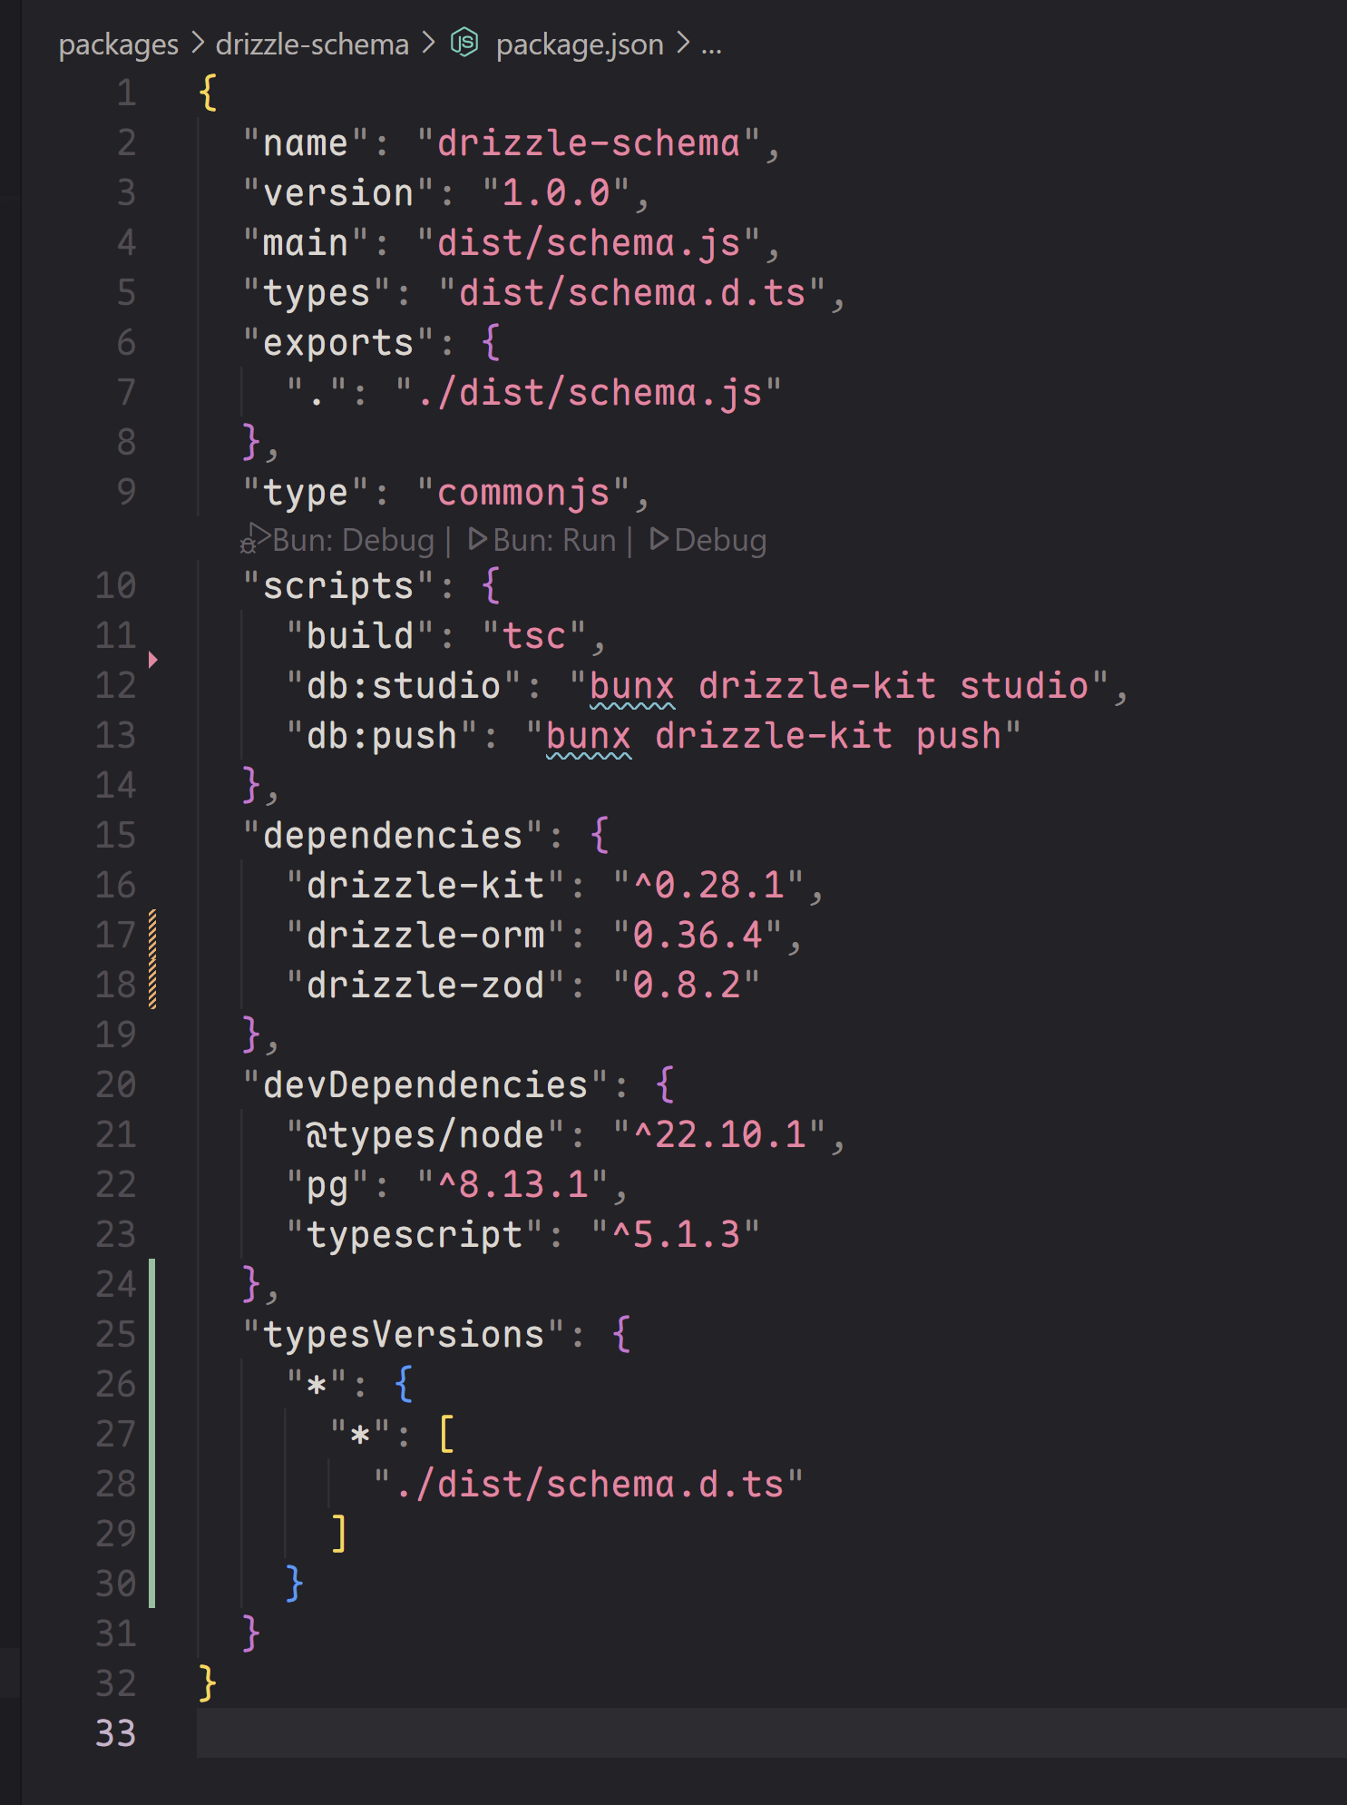Click the "dependencies" key on line 15

point(393,836)
